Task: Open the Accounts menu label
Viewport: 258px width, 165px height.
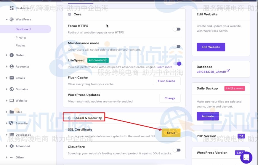Action: tap(23, 66)
